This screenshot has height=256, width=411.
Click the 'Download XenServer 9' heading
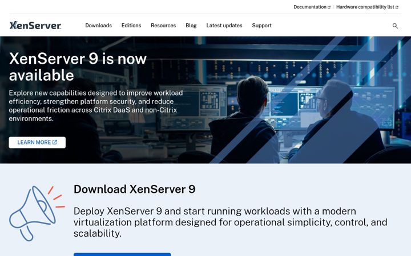(135, 189)
